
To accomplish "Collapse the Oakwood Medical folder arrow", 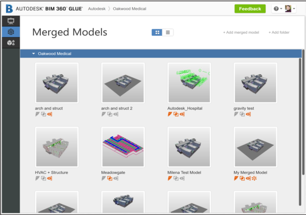I will coord(33,53).
